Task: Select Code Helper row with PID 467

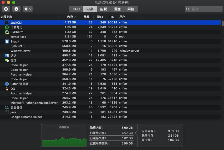Action: pyautogui.click(x=110, y=69)
